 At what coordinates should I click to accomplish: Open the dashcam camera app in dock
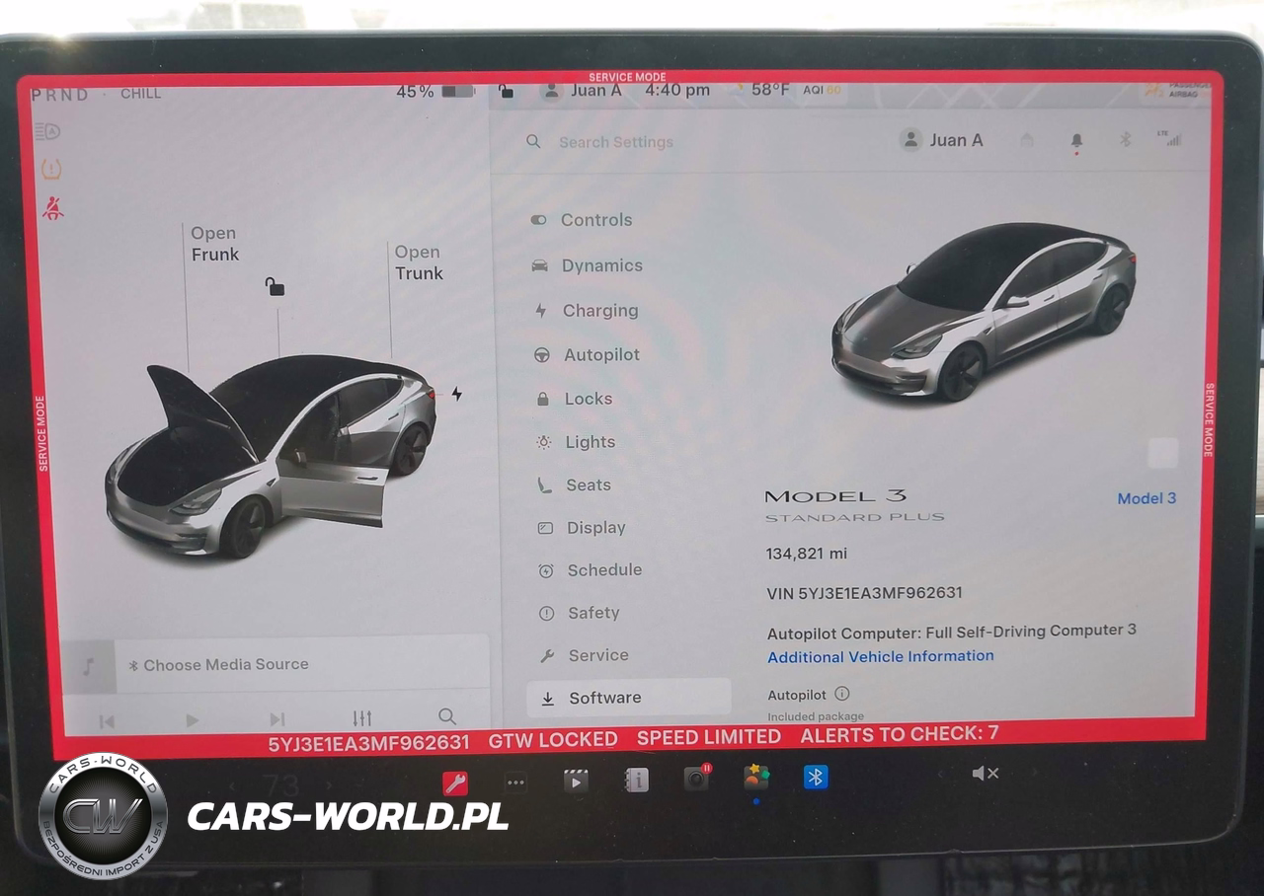(x=696, y=779)
